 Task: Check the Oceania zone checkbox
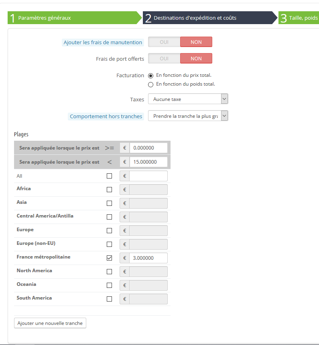(109, 285)
